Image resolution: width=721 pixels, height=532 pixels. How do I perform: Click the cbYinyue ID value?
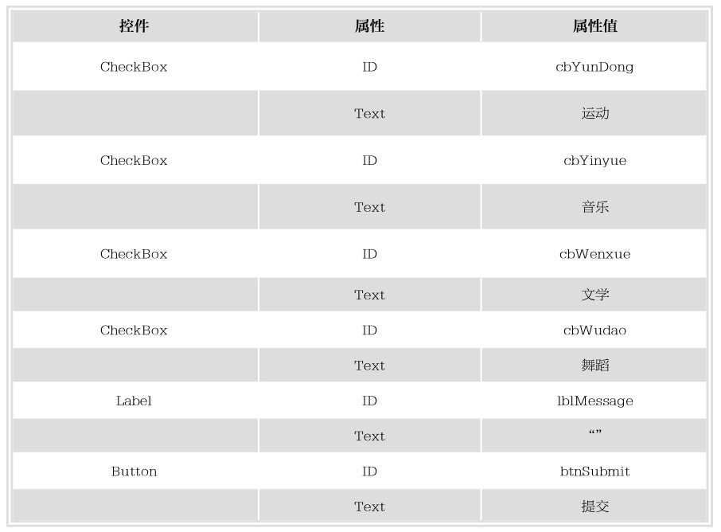[x=594, y=160]
